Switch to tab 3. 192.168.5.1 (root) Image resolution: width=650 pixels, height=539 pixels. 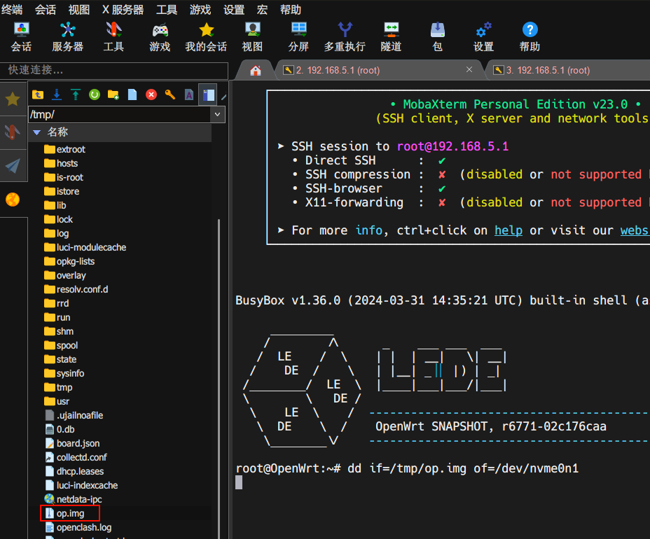click(x=547, y=70)
